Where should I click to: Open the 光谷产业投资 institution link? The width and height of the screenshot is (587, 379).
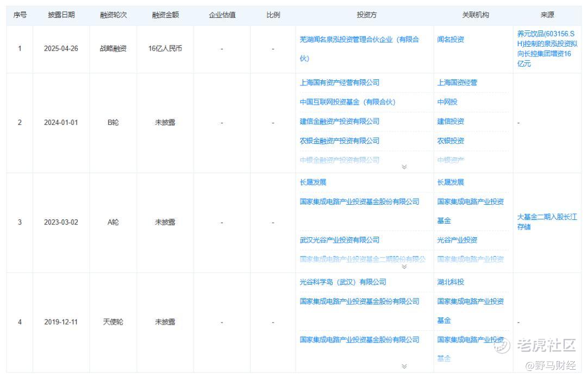coord(457,240)
